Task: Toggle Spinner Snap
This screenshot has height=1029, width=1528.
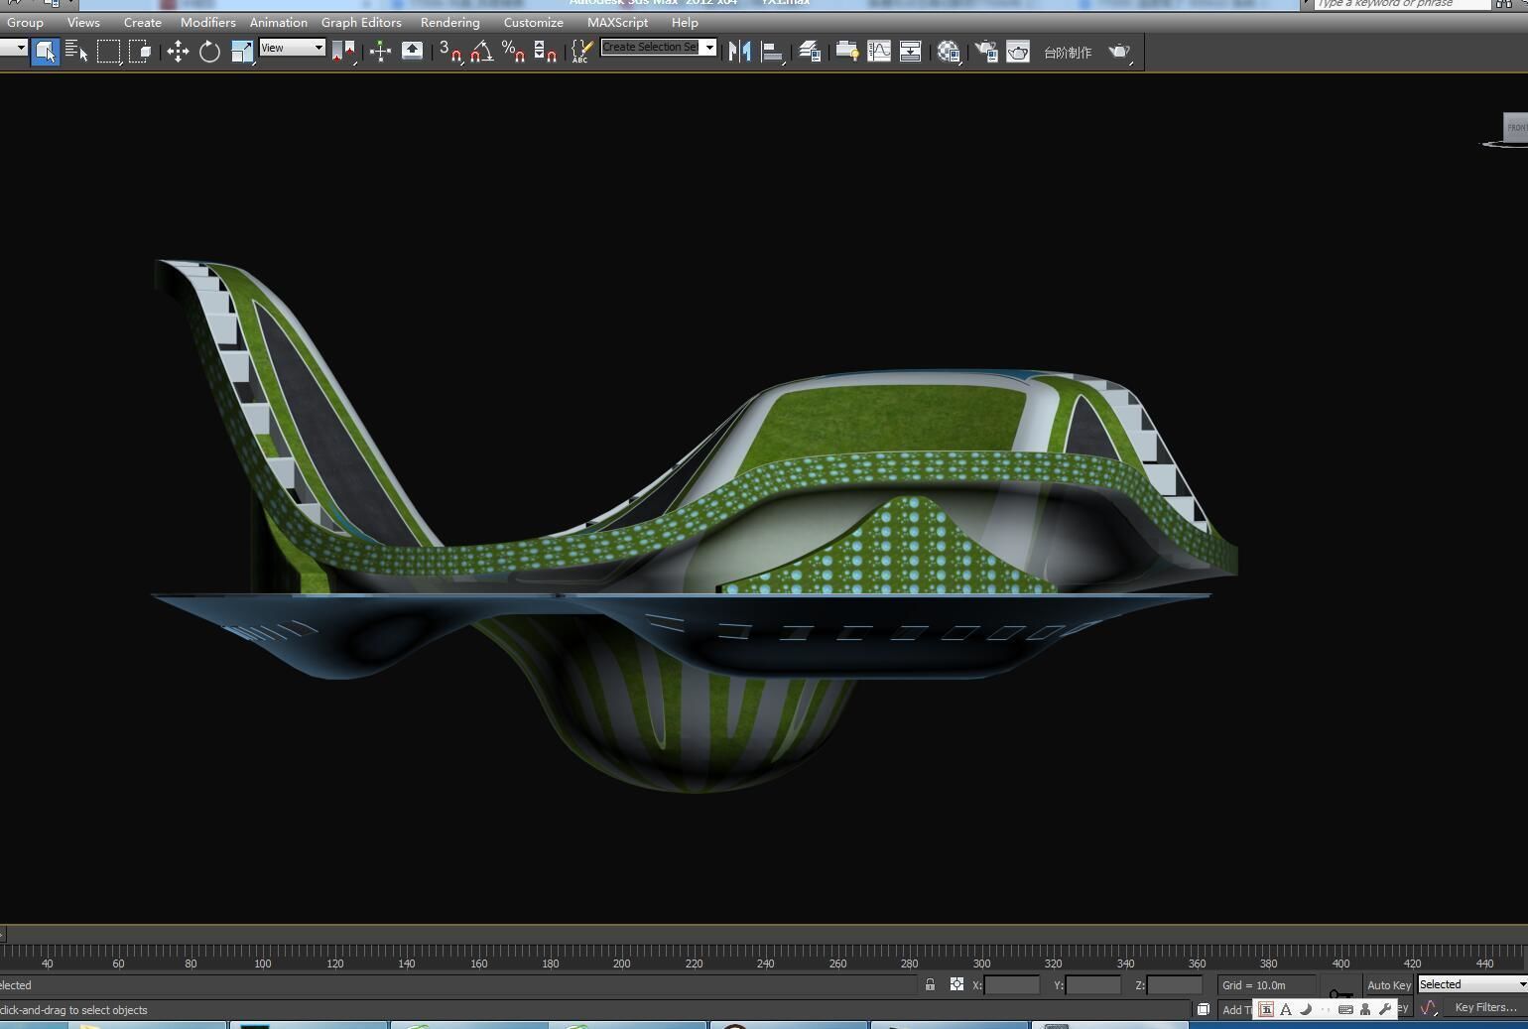Action: click(545, 52)
